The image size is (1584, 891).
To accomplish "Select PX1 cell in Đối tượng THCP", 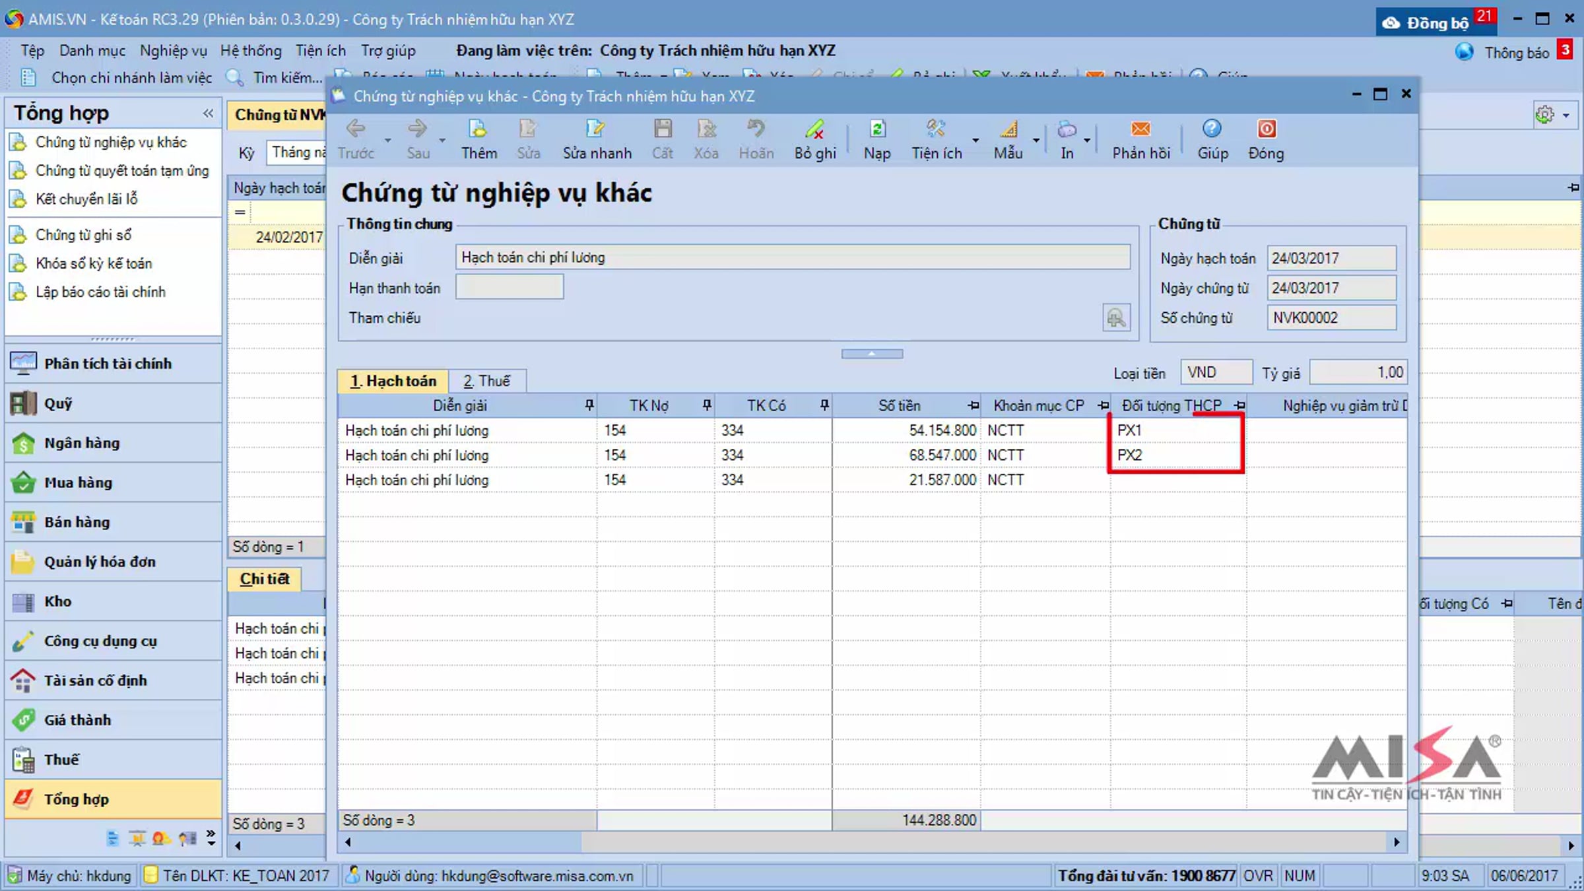I will point(1178,430).
